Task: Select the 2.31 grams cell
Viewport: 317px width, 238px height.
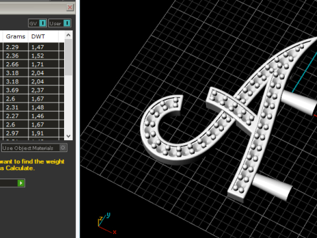Action: [15, 107]
